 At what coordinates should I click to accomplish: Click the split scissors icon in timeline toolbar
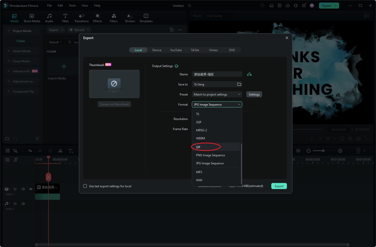tap(60, 151)
